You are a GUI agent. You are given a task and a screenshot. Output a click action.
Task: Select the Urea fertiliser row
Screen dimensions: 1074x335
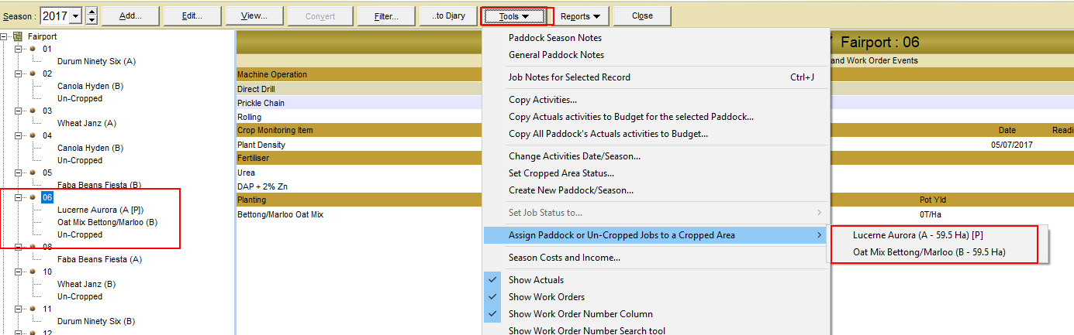pos(246,173)
